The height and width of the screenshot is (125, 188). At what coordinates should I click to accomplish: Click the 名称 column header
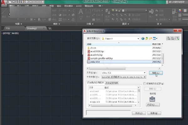119,44
